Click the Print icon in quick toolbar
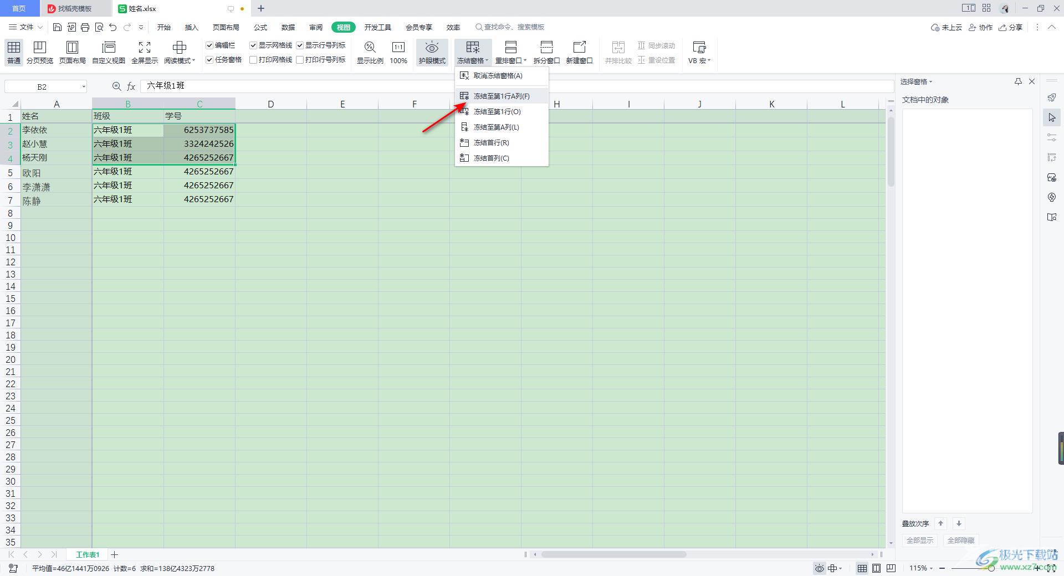 pos(85,27)
